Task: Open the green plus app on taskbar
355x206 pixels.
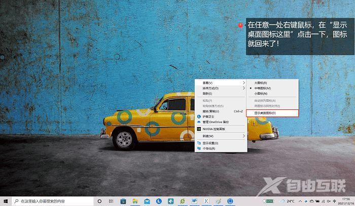Action: click(171, 201)
